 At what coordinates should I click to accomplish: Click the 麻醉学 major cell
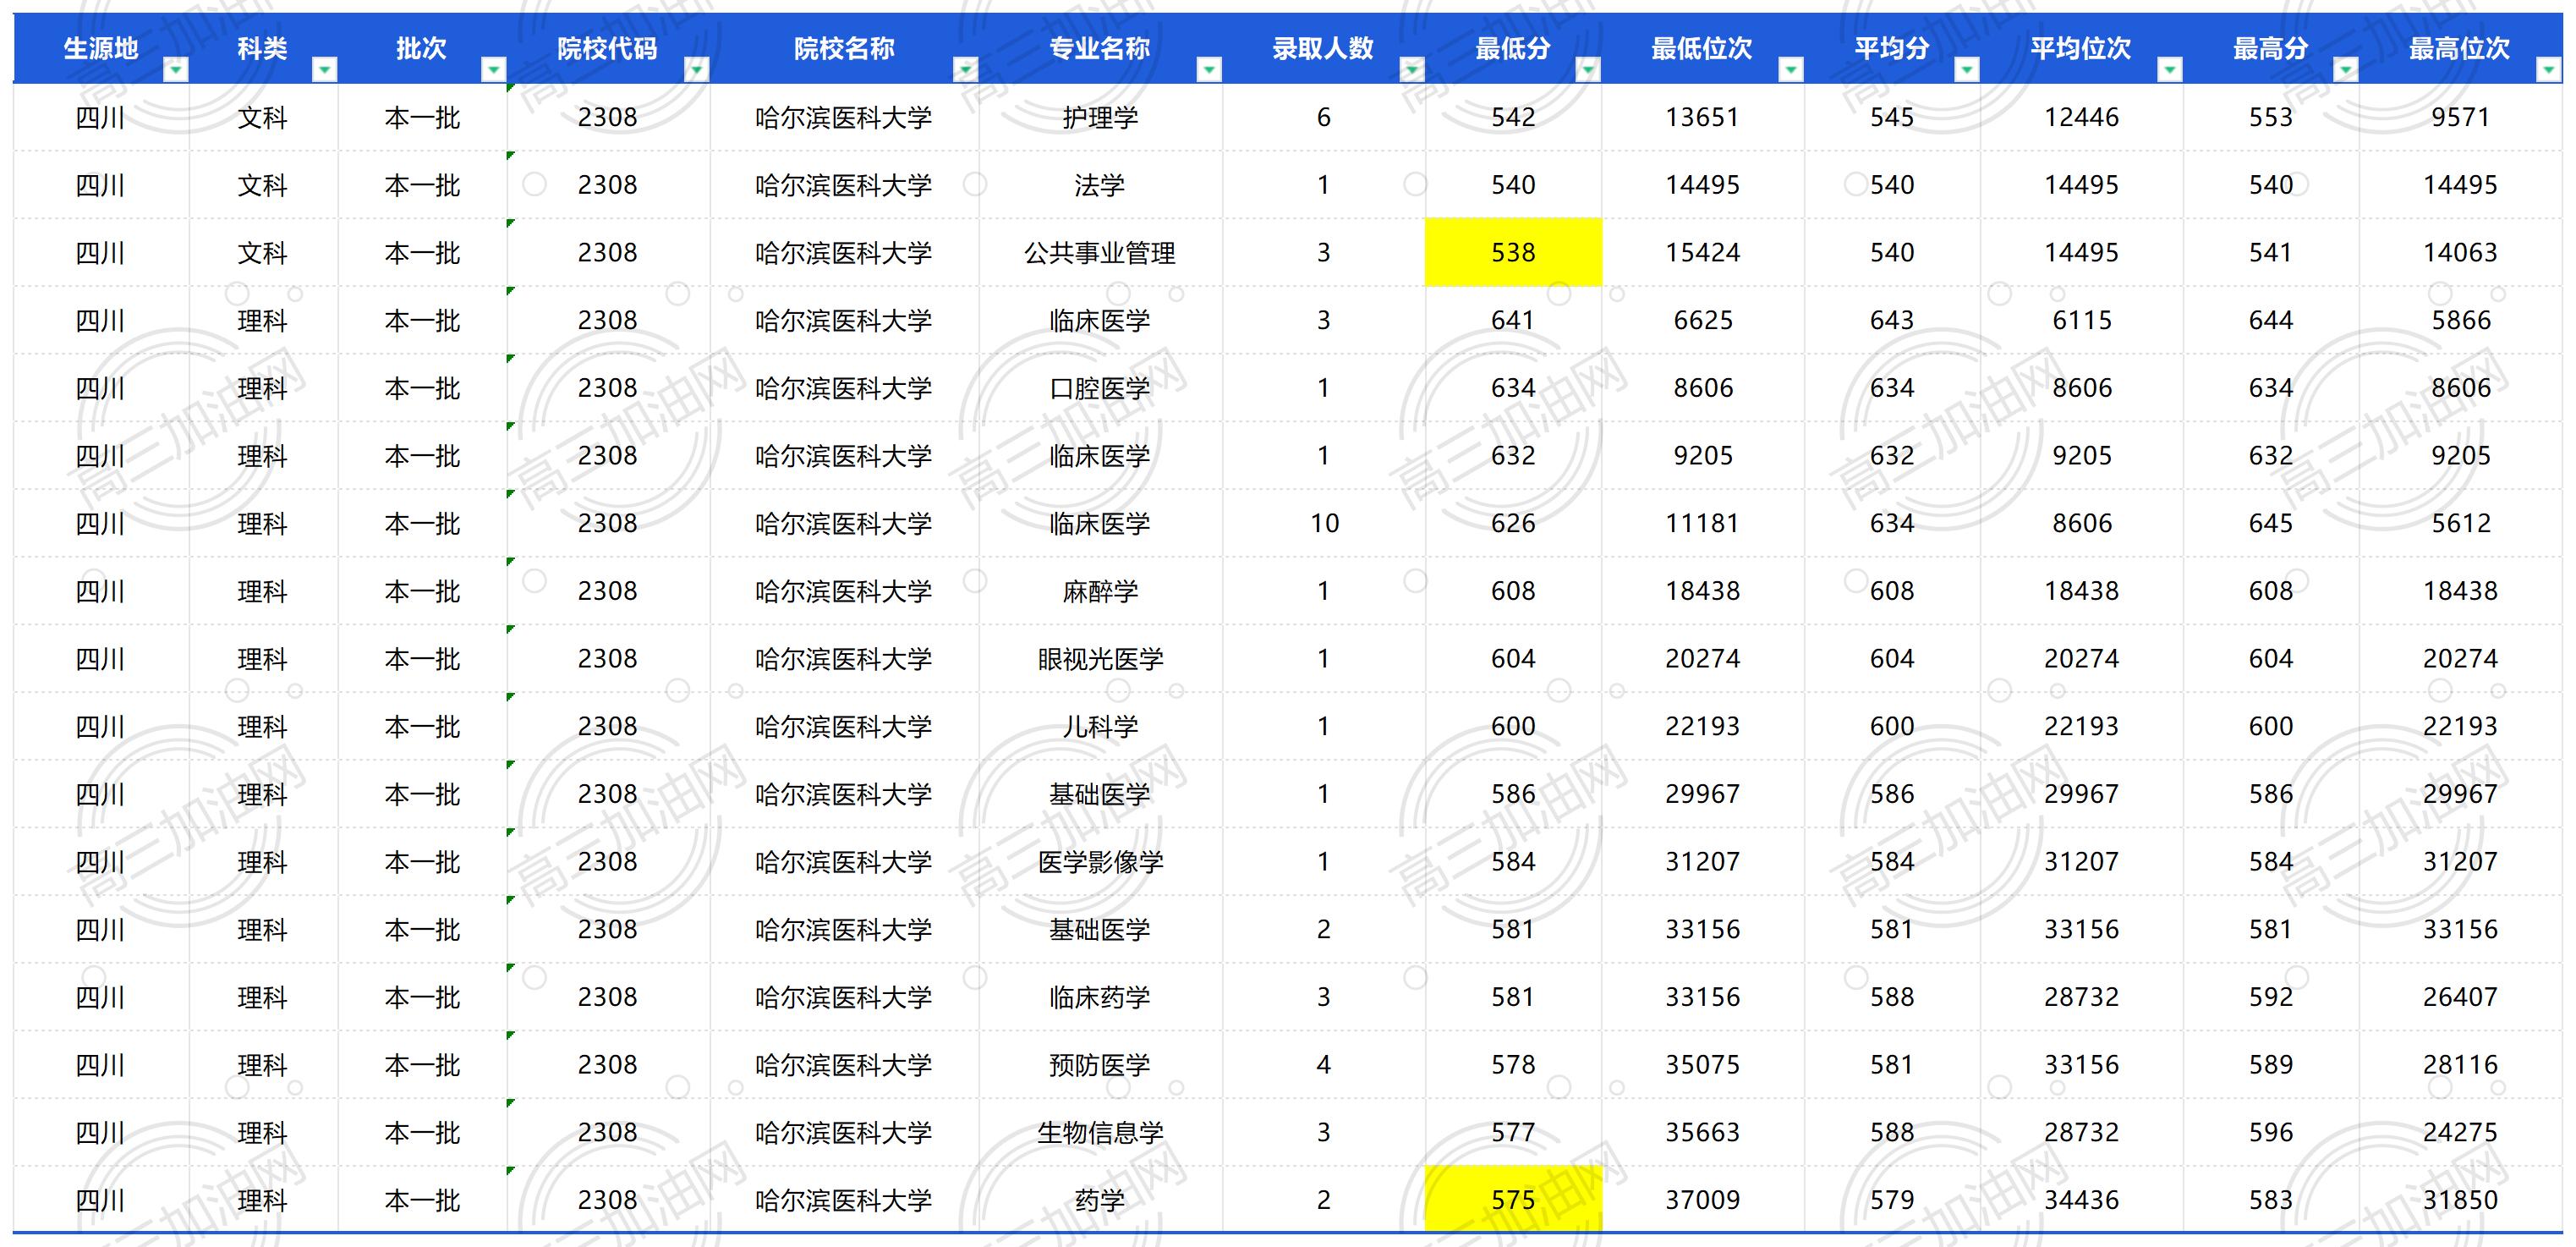(1100, 591)
